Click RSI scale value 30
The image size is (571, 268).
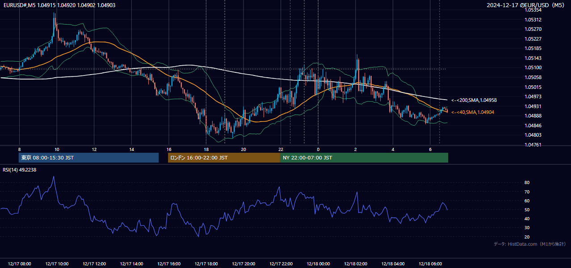(527, 228)
